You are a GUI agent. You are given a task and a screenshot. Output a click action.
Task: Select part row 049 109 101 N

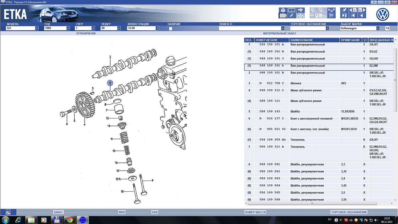pyautogui.click(x=319, y=53)
